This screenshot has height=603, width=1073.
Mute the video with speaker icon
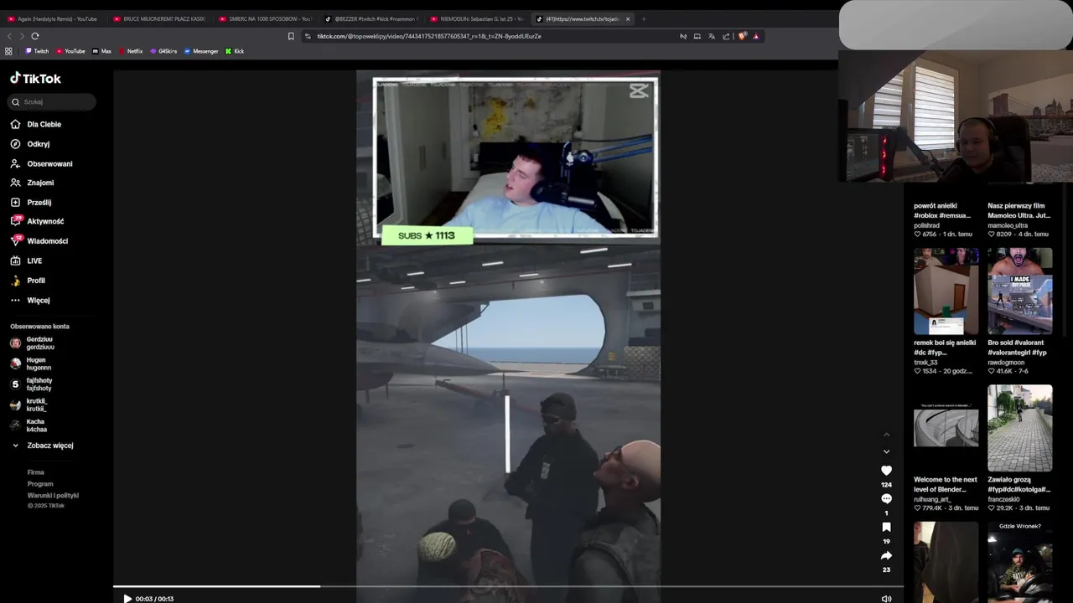tap(886, 599)
